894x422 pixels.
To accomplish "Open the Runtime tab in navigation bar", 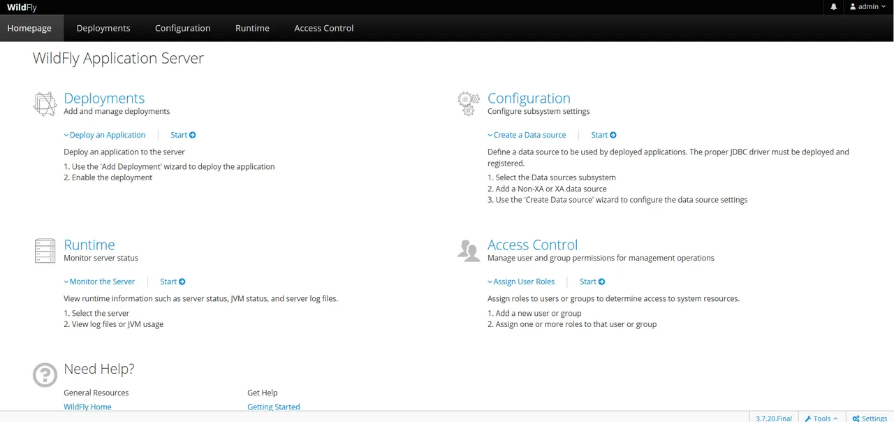I will pos(252,28).
